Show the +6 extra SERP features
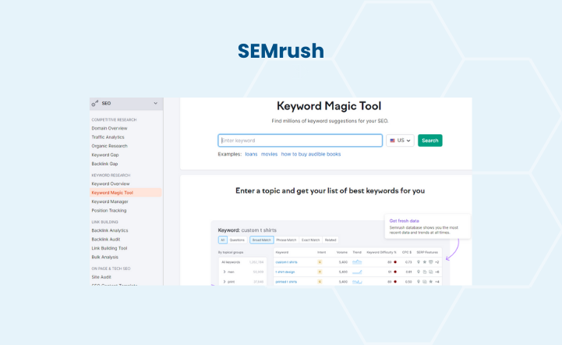Image resolution: width=562 pixels, height=345 pixels. [x=437, y=272]
